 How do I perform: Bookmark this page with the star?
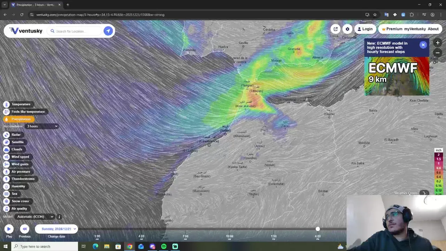[375, 15]
